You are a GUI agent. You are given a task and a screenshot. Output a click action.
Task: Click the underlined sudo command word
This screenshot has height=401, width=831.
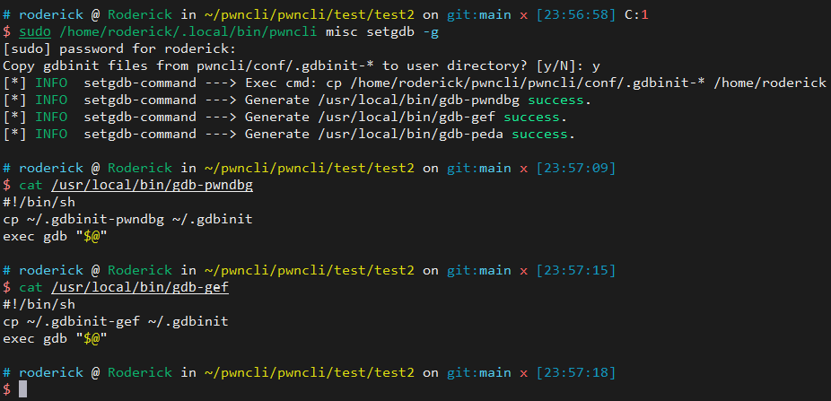pos(35,32)
